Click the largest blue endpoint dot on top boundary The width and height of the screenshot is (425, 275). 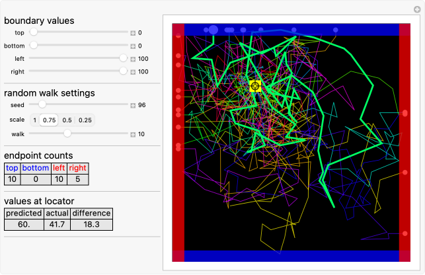pos(213,30)
